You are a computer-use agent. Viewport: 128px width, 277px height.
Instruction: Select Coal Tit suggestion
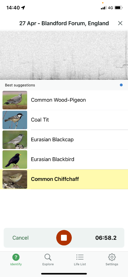pos(64,120)
